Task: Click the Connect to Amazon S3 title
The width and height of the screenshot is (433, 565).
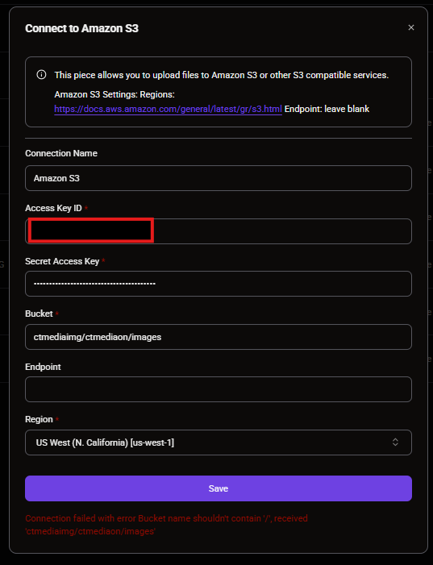Action: (81, 28)
